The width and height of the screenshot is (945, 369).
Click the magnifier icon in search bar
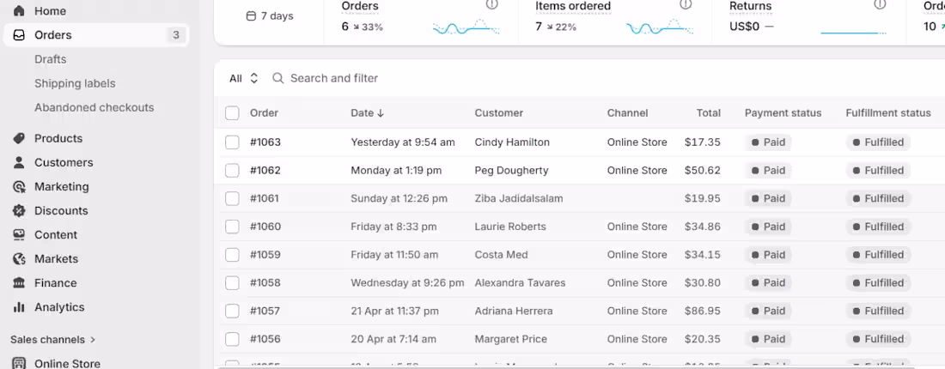tap(277, 78)
